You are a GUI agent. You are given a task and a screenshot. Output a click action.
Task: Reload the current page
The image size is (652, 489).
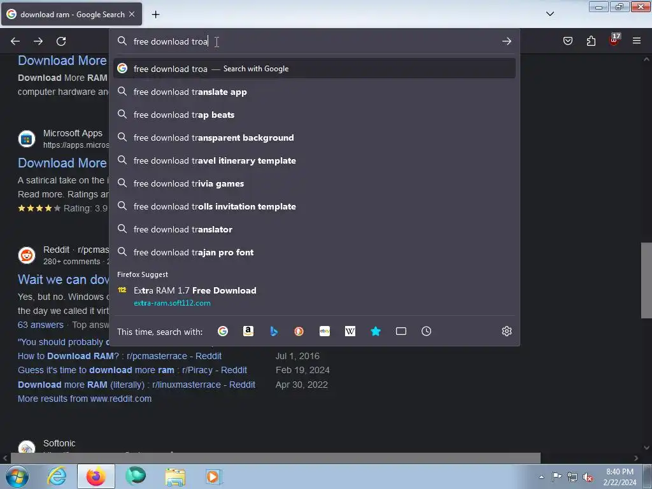pos(61,41)
